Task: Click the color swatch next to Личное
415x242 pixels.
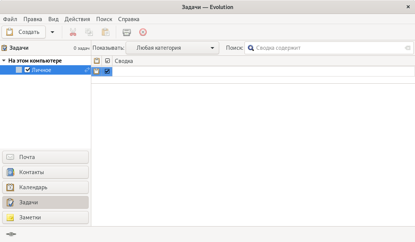Action: pos(19,70)
